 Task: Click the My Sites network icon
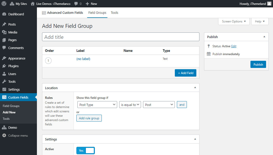point(12,4)
